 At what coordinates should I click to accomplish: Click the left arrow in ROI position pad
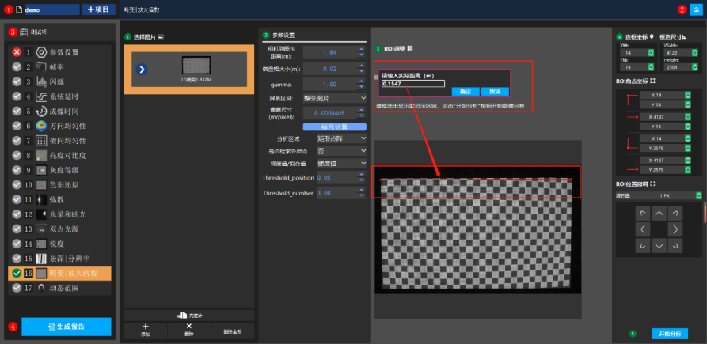point(641,230)
